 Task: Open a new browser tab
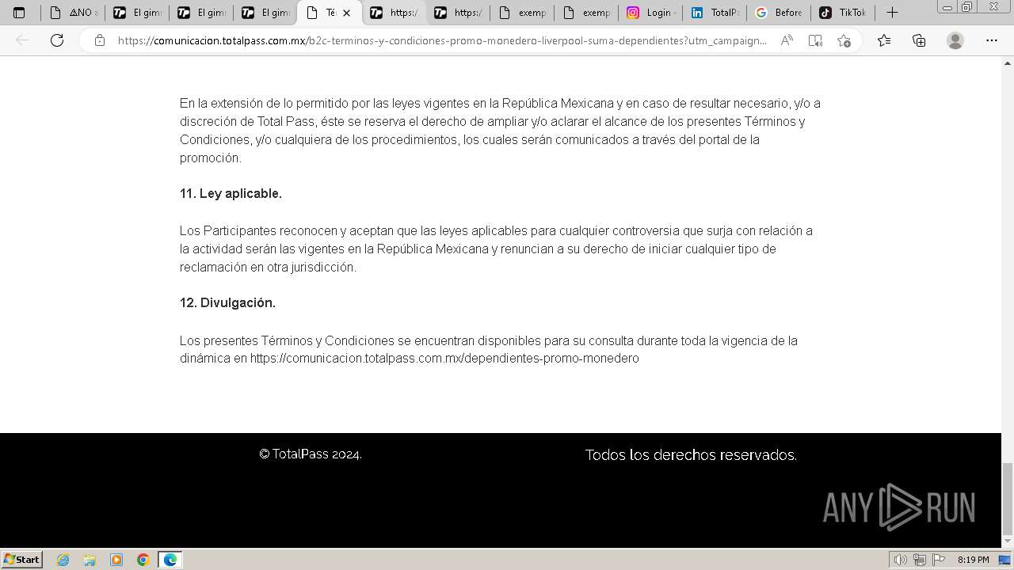tap(892, 13)
